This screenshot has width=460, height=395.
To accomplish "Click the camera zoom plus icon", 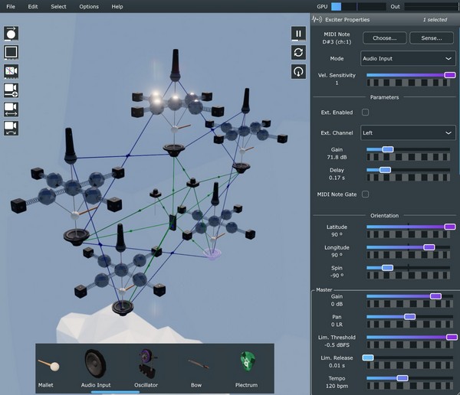I will [x=11, y=90].
